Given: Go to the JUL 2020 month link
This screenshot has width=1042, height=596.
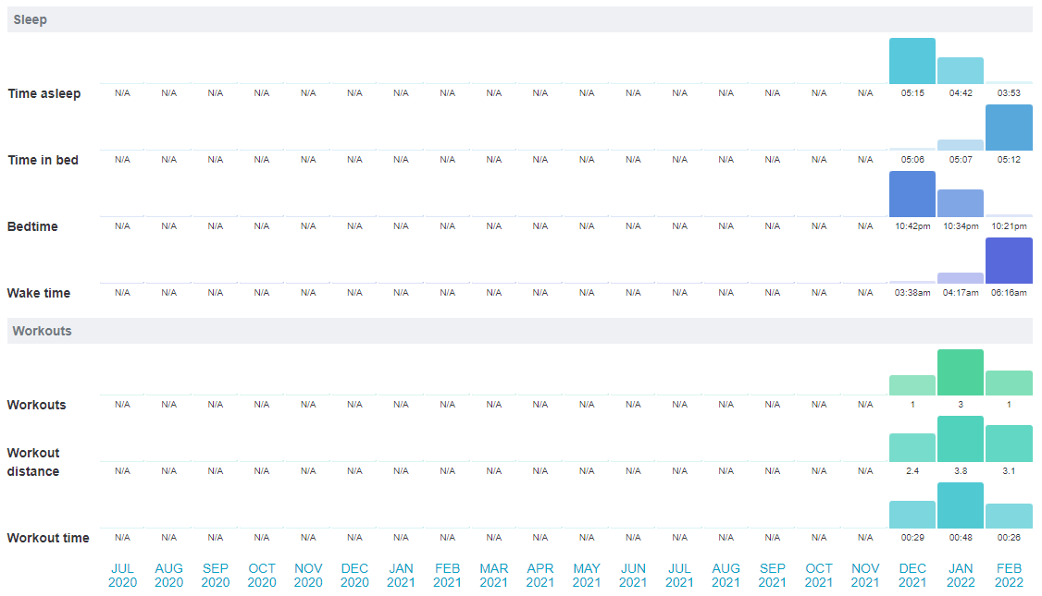Looking at the screenshot, I should (122, 575).
